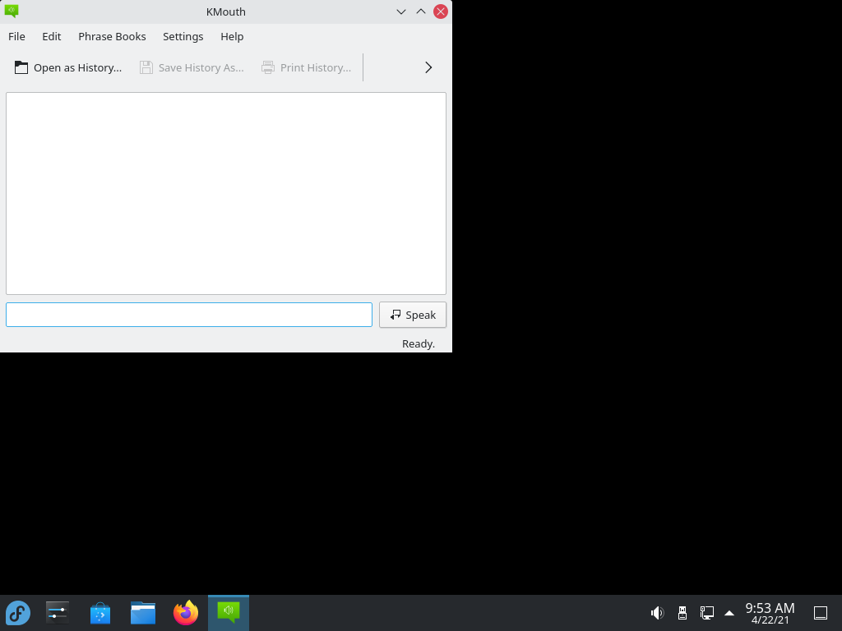842x631 pixels.
Task: Open Dolphin file manager from taskbar
Action: coord(143,613)
